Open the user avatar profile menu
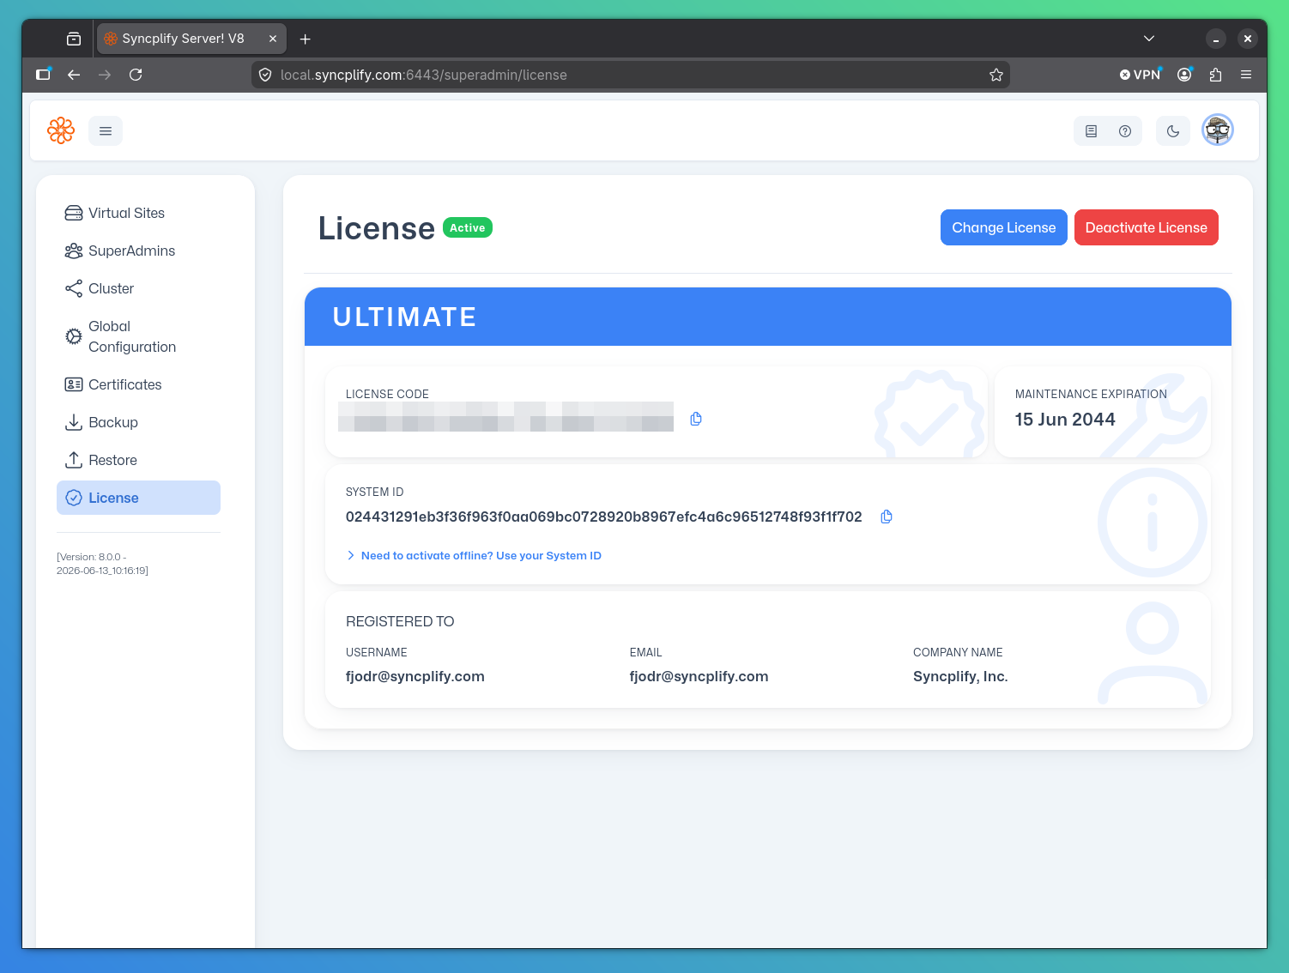The height and width of the screenshot is (973, 1289). point(1218,130)
